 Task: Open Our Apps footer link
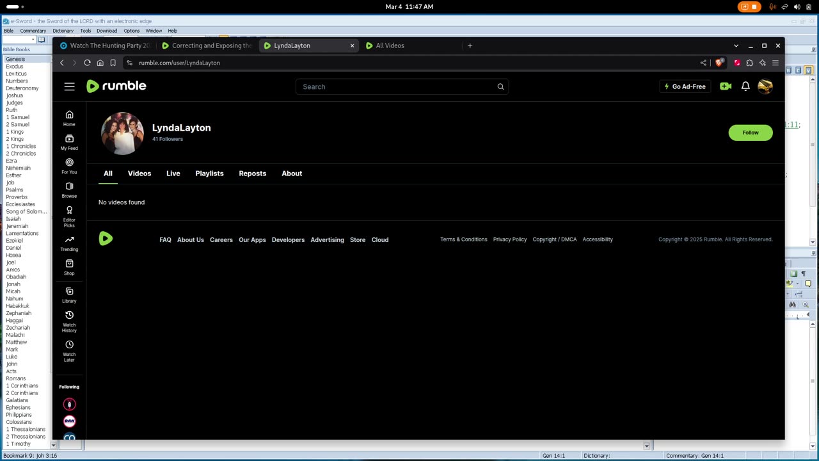(252, 239)
